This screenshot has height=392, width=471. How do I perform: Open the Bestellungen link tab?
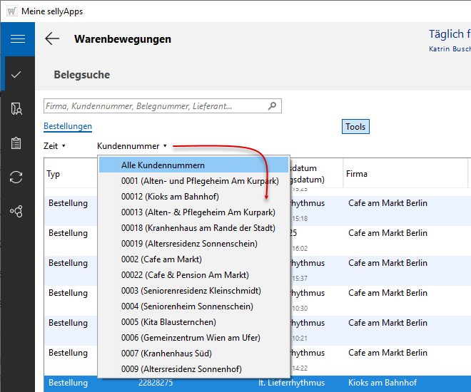pos(68,127)
